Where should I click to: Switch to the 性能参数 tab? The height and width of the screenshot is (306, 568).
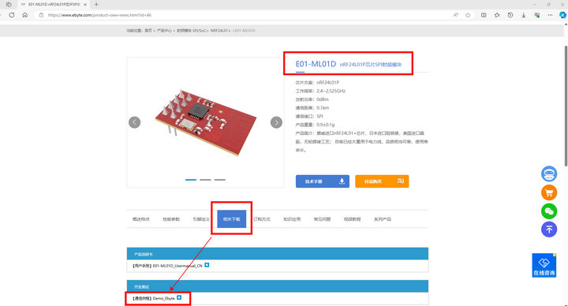click(x=171, y=219)
